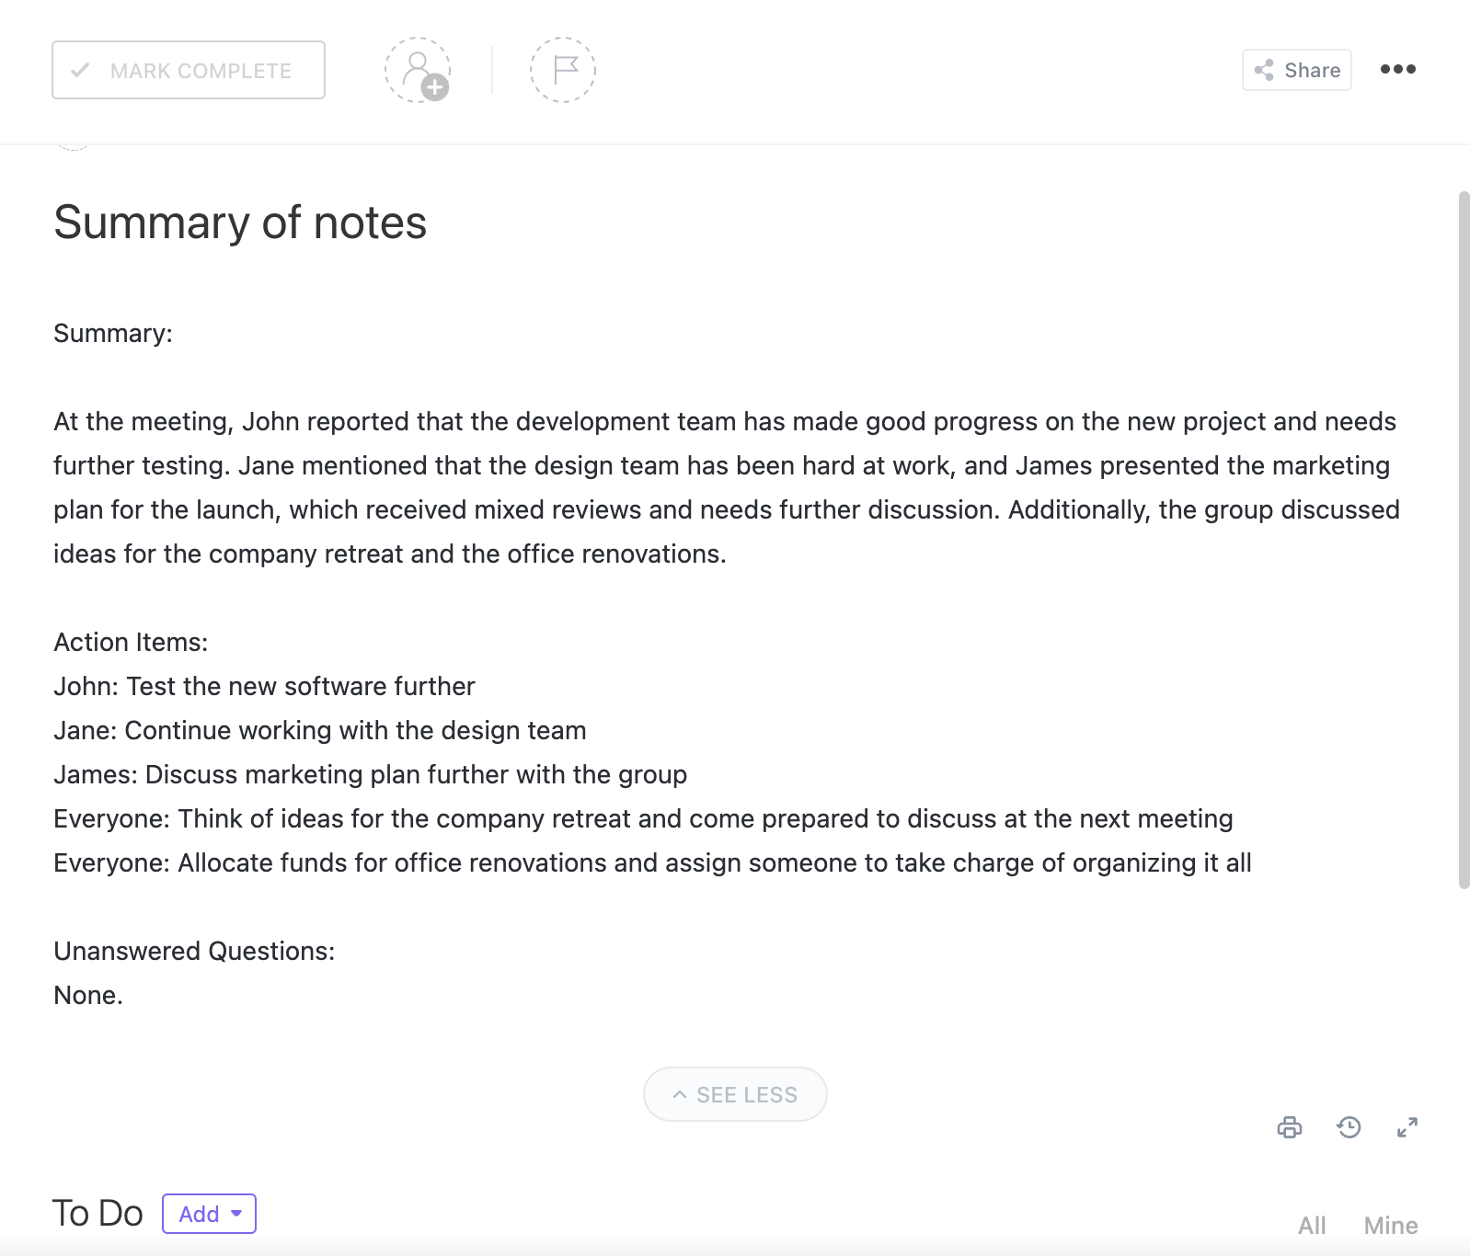The height and width of the screenshot is (1256, 1470).
Task: Expand description to fullscreen with arrows icon
Action: pyautogui.click(x=1407, y=1127)
